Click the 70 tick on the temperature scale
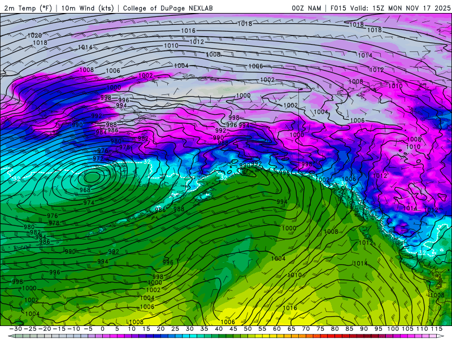452x339 pixels. 306,329
